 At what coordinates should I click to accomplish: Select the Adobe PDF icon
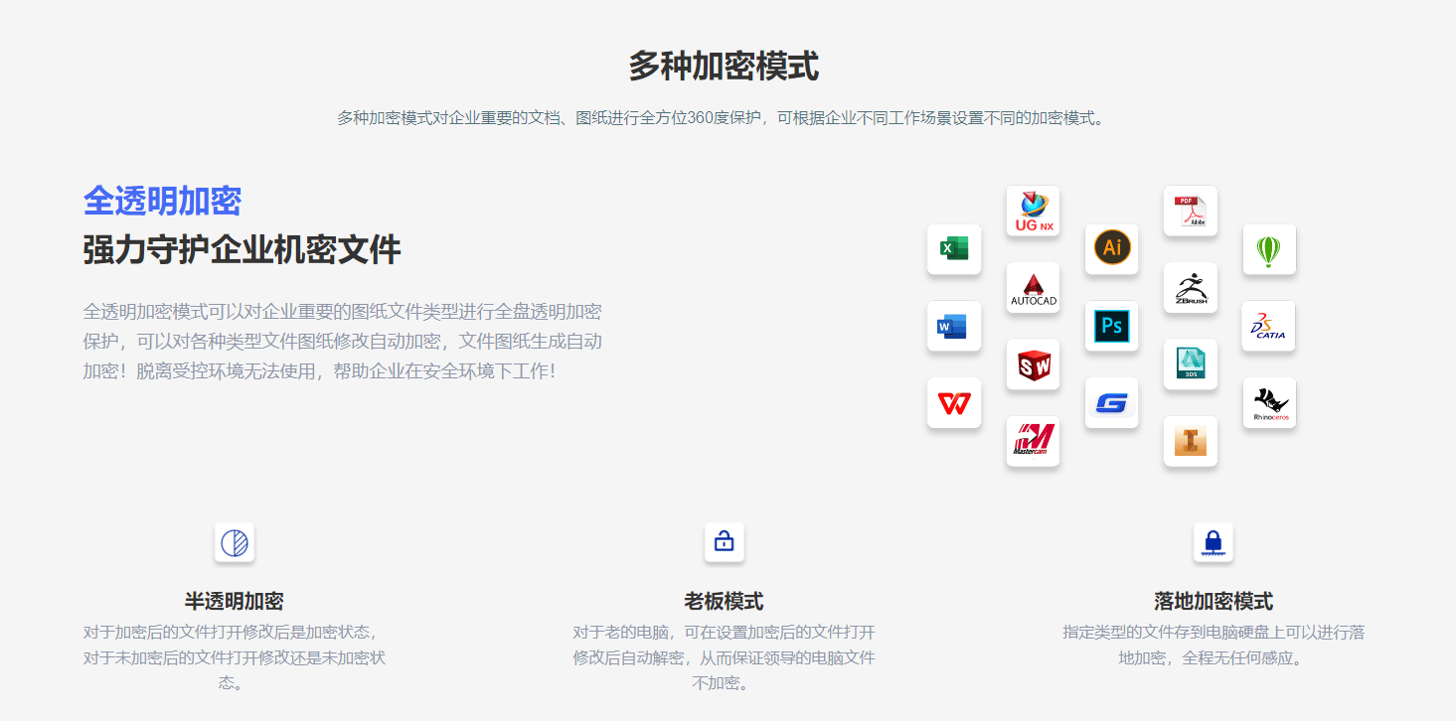point(1190,212)
